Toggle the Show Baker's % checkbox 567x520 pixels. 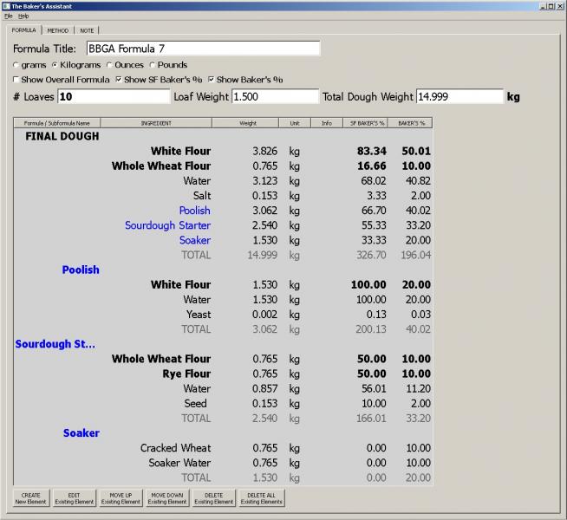pyautogui.click(x=211, y=80)
